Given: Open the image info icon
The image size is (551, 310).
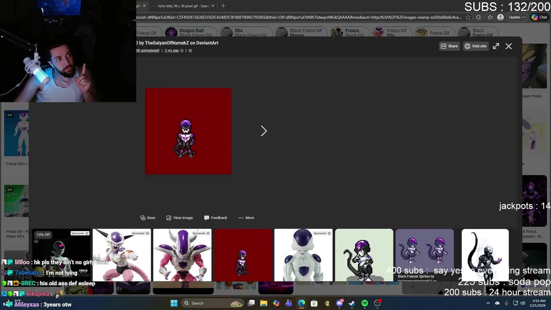Looking at the screenshot, I should pyautogui.click(x=190, y=51).
